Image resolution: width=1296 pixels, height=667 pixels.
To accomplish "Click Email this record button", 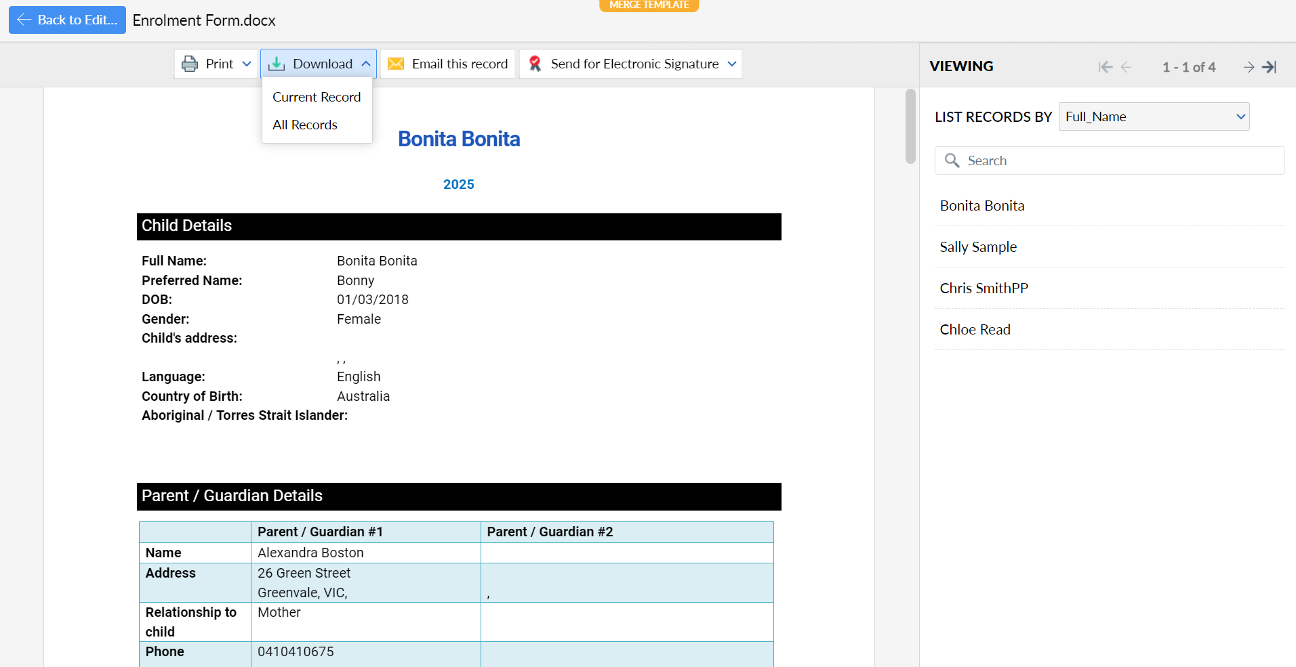I will click(448, 64).
